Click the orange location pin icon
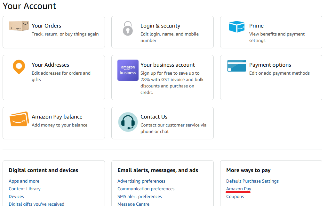Screen dimensions: 327x206 pyautogui.click(x=19, y=67)
